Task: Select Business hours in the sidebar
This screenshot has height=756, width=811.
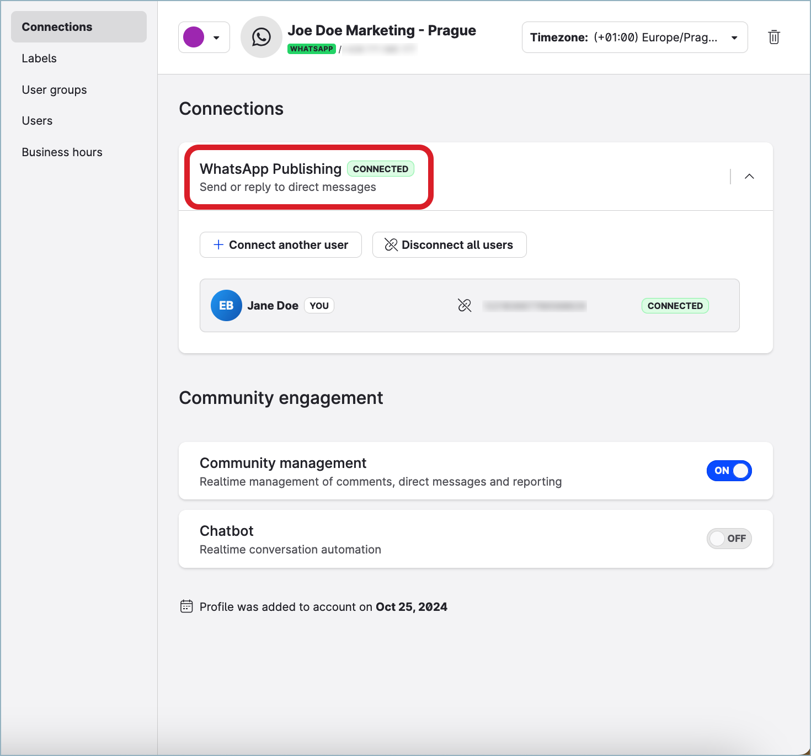Action: [62, 152]
